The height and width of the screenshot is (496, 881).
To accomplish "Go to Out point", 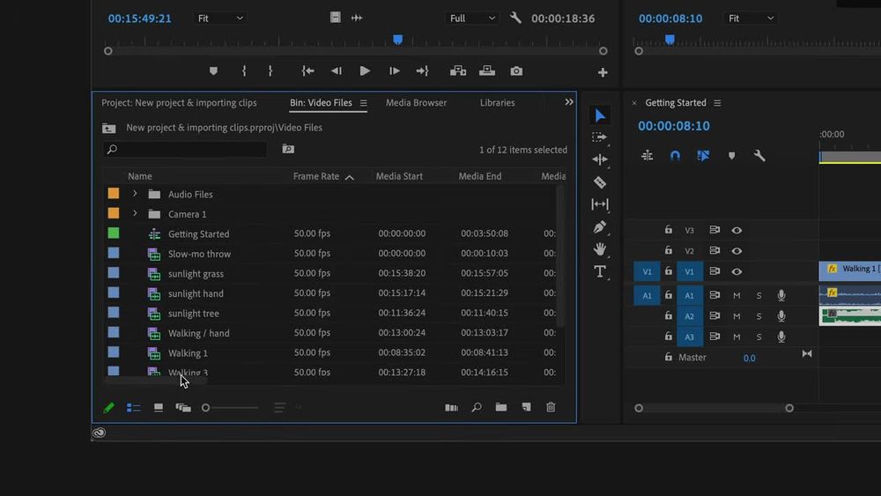I will [423, 71].
